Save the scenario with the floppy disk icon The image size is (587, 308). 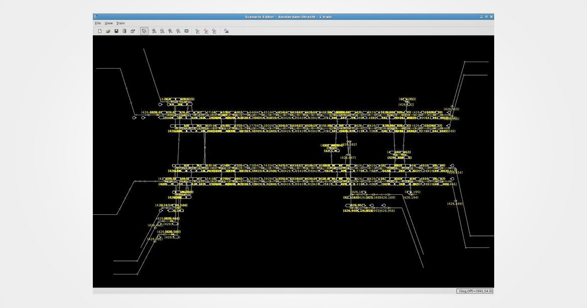point(116,31)
